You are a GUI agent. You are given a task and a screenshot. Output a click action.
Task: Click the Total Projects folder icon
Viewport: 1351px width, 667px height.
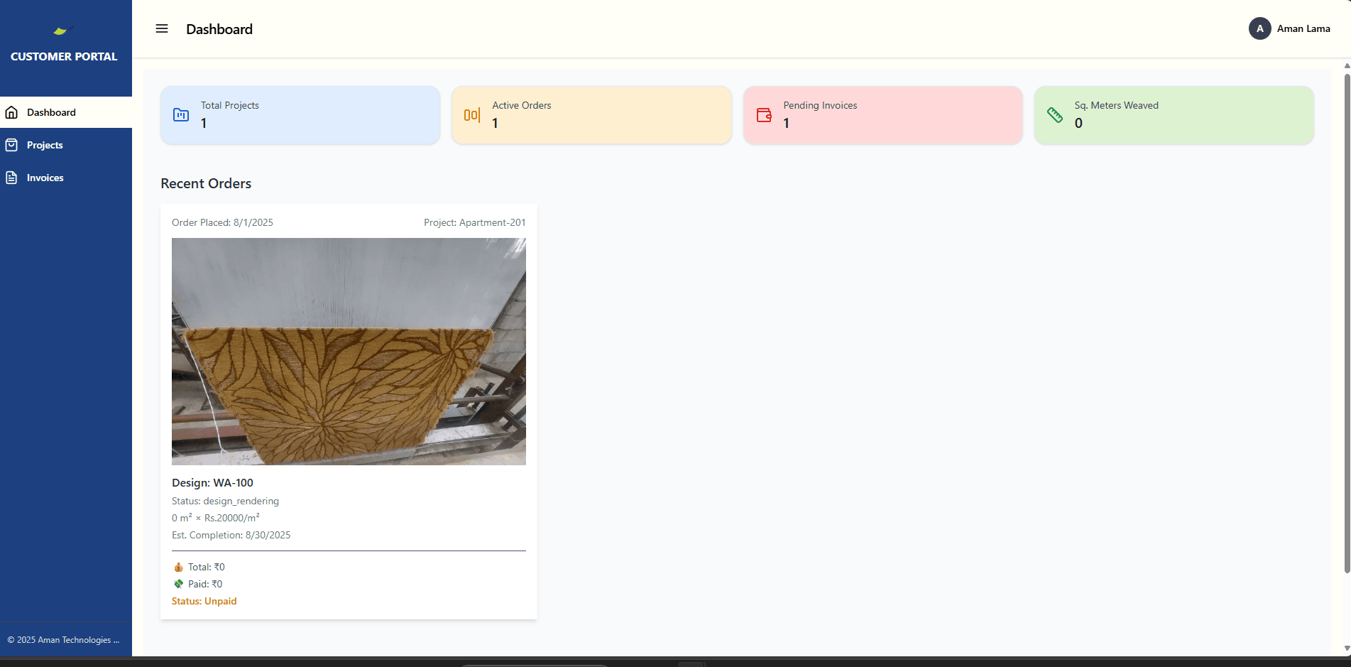point(181,115)
